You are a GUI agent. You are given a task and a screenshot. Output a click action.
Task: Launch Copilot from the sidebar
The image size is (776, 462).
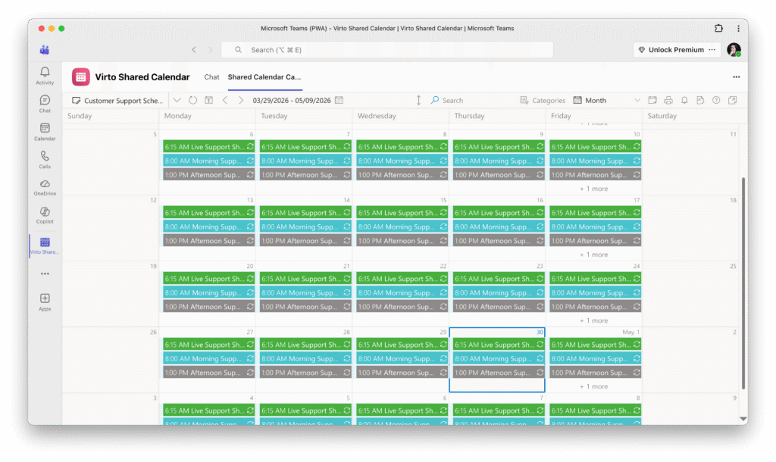click(45, 215)
